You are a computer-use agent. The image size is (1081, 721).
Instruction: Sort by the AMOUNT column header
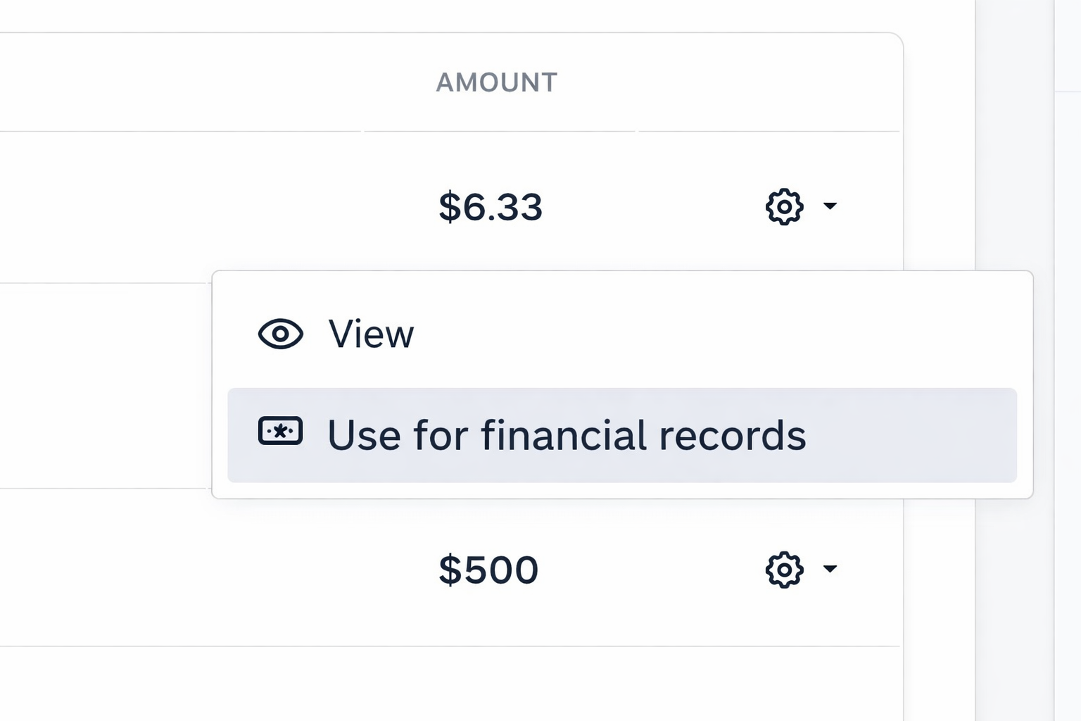496,82
